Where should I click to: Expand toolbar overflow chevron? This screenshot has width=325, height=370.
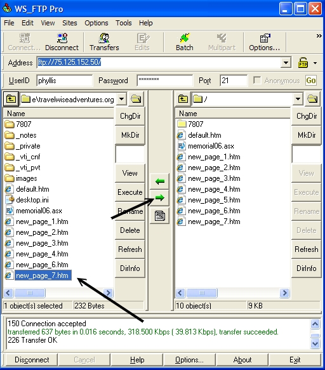pyautogui.click(x=319, y=36)
